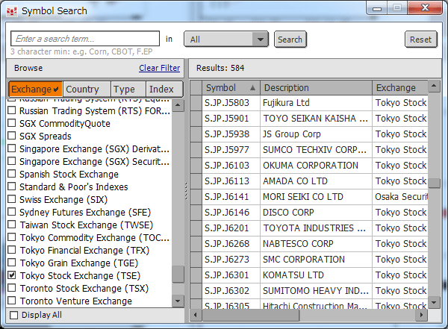448x329 pixels.
Task: Enable Spanish Stock Exchange filter
Action: (12, 174)
